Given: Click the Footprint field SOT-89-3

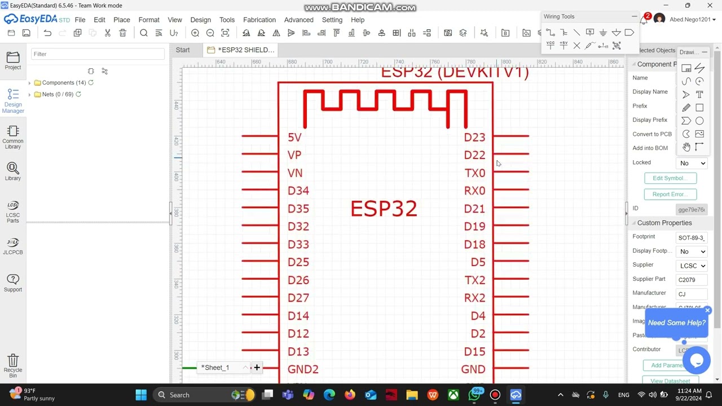Looking at the screenshot, I should pyautogui.click(x=692, y=238).
